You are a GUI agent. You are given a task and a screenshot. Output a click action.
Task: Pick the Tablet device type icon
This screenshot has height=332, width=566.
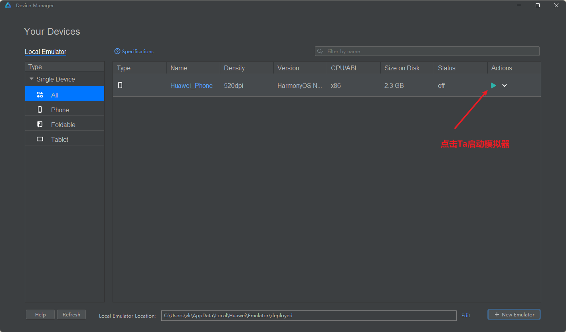[40, 139]
